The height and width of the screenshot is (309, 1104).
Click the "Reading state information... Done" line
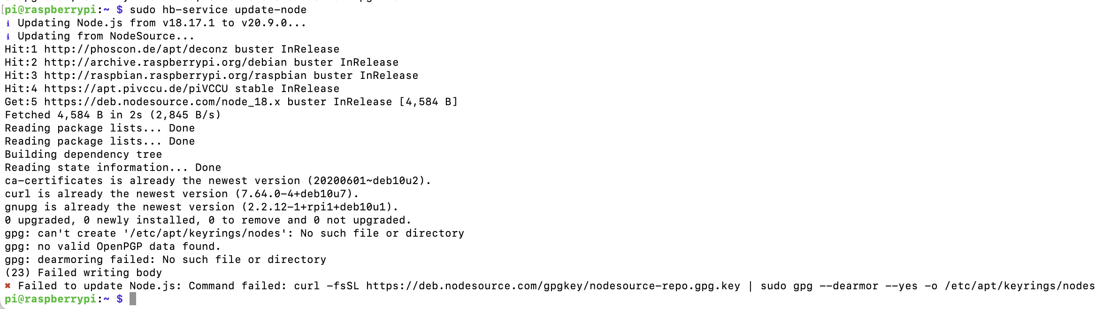(x=113, y=168)
